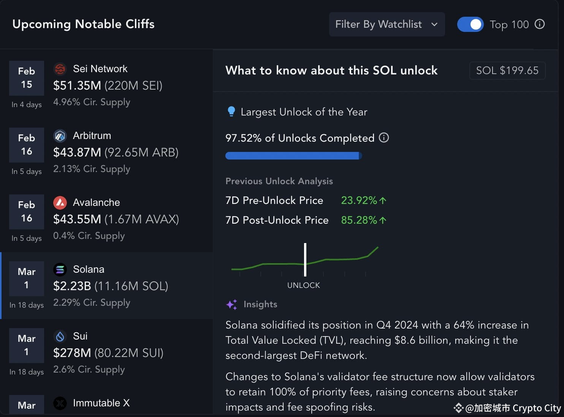Click the SOL $199.65 price badge

tap(507, 70)
